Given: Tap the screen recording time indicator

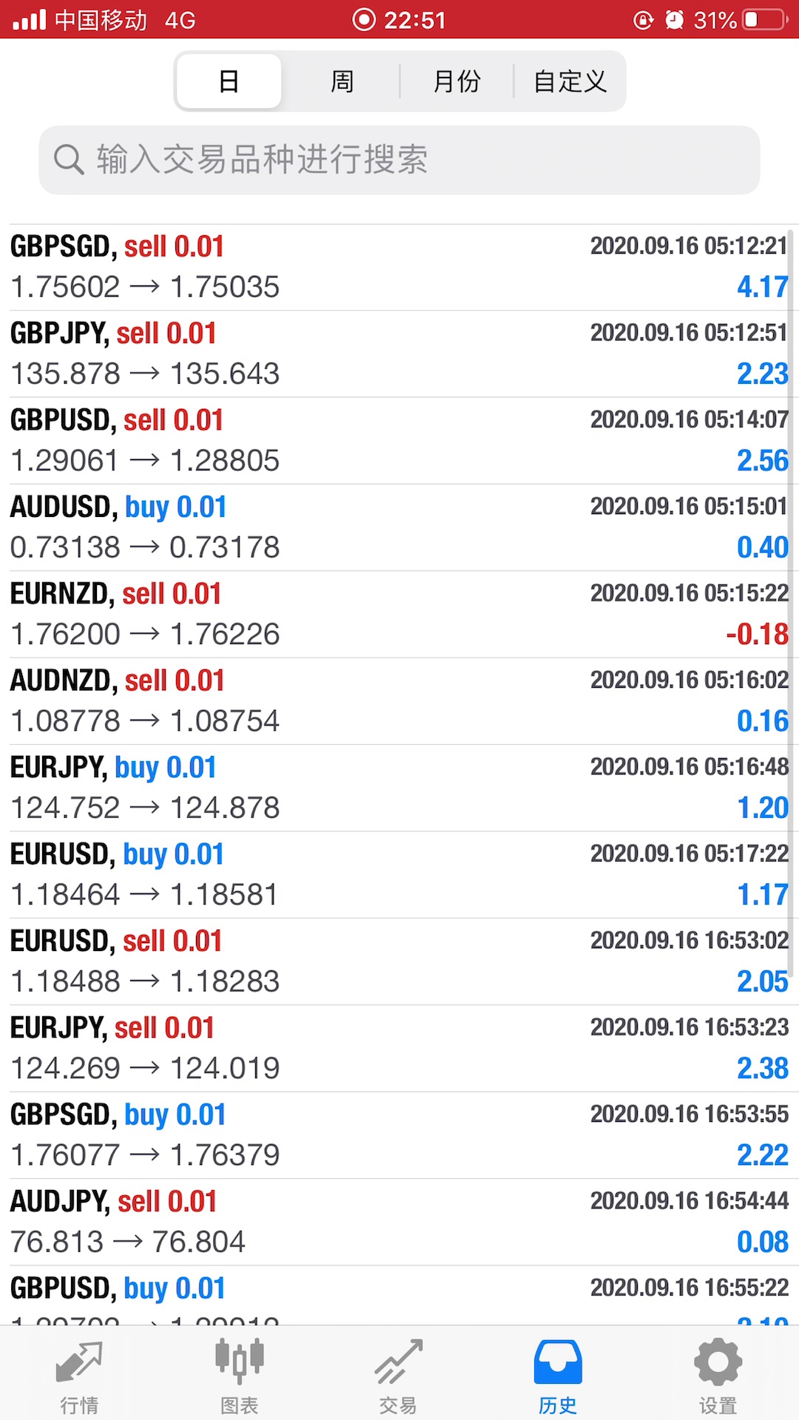Looking at the screenshot, I should 399,20.
